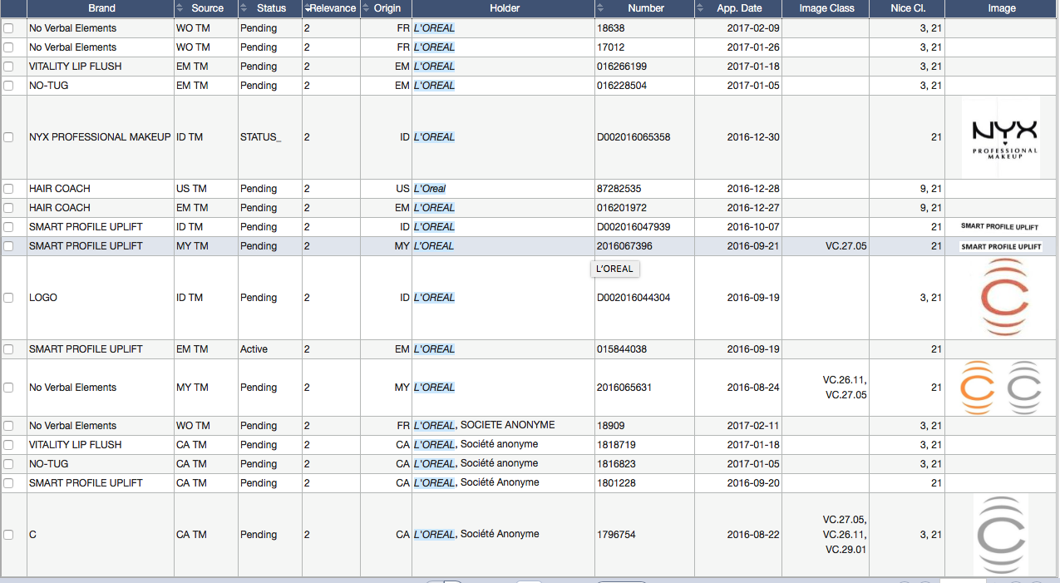Click the number 87282535
This screenshot has width=1060, height=583.
[619, 189]
